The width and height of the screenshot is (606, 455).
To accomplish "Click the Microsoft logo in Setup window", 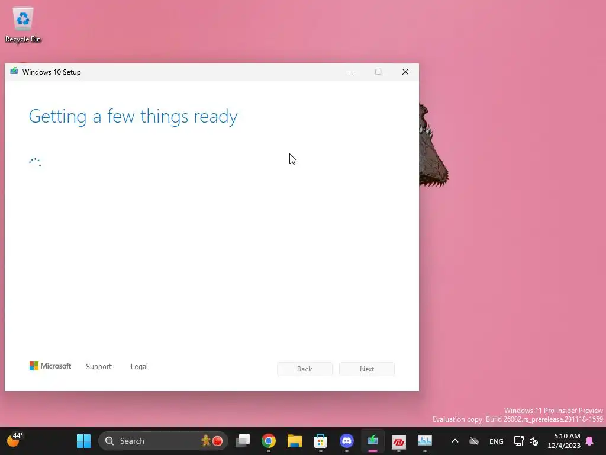I will (x=50, y=366).
